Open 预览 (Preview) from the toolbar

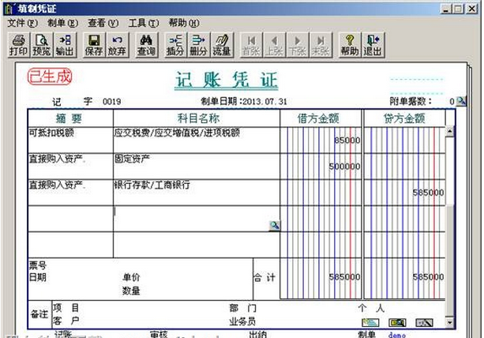pyautogui.click(x=41, y=44)
